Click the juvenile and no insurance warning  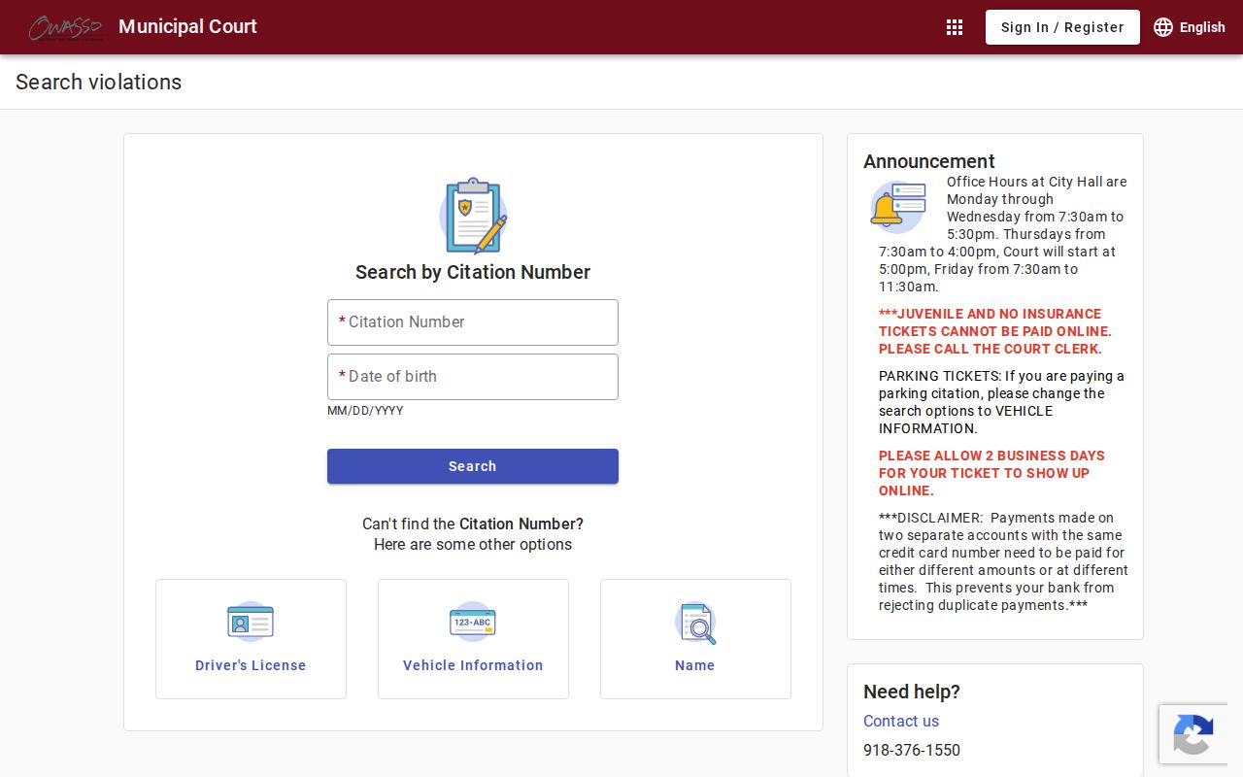(x=995, y=331)
